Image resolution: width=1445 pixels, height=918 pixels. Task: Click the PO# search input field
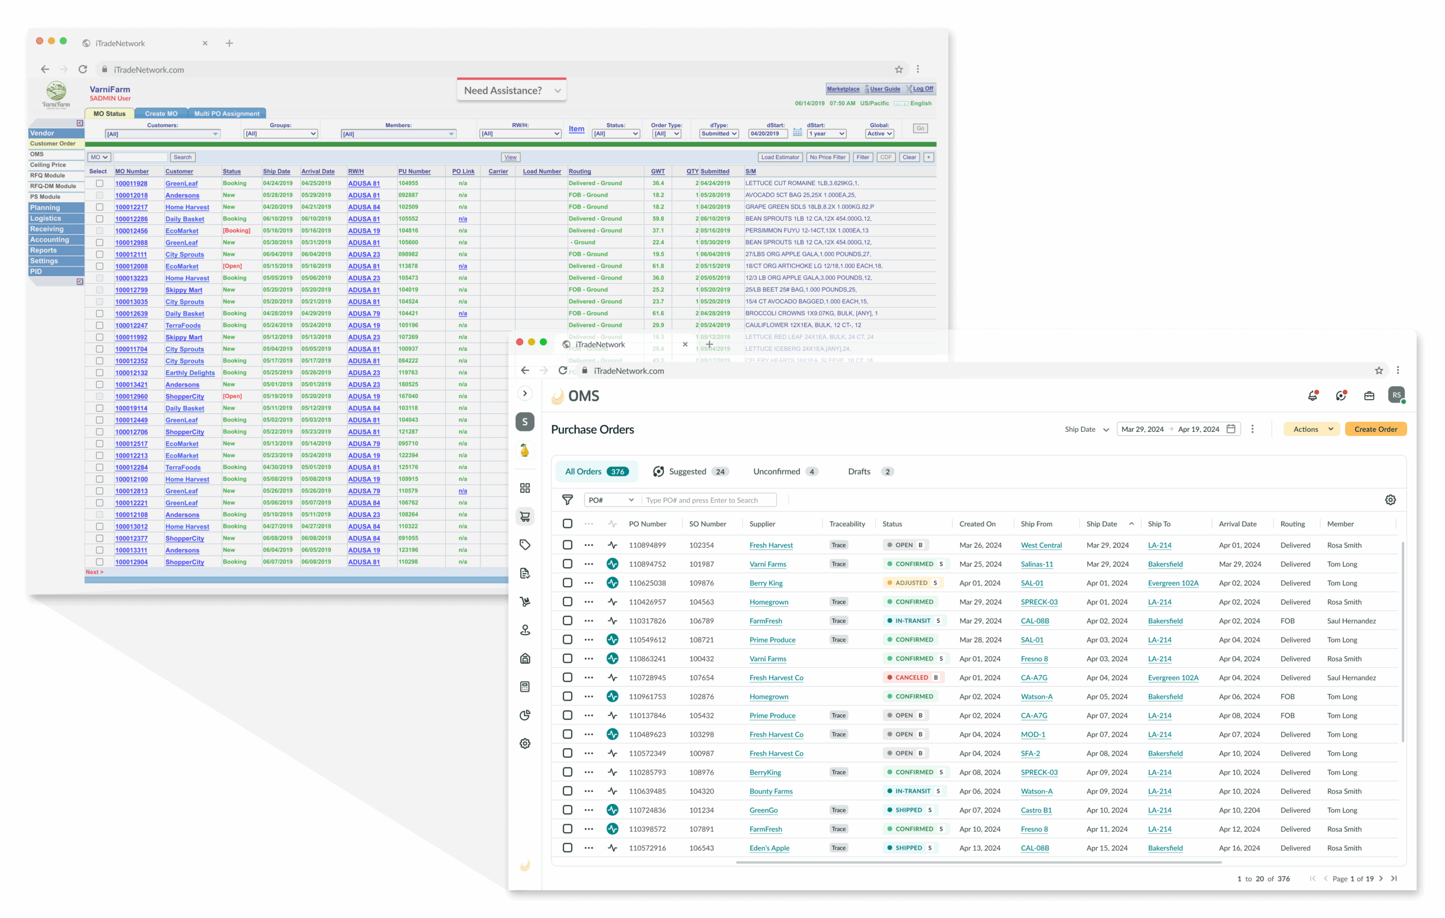[x=708, y=500]
